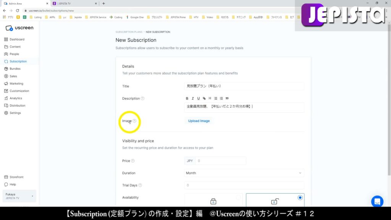The width and height of the screenshot is (391, 220).
Task: Open Analytics in the sidebar
Action: pyautogui.click(x=13, y=98)
